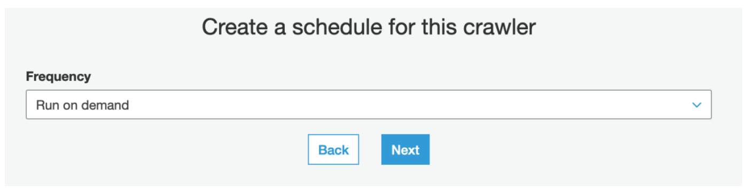Screen dimensions: 749x194
Task: Open the Frequency dropdown
Action: point(369,104)
